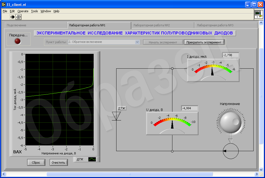This screenshot has height=178, width=265.
Task: Click the Д7Ж plot legend line sample
Action: click(x=92, y=159)
